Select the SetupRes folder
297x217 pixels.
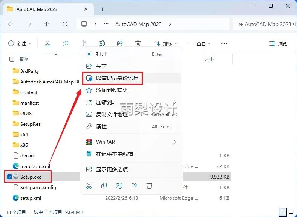click(30, 124)
